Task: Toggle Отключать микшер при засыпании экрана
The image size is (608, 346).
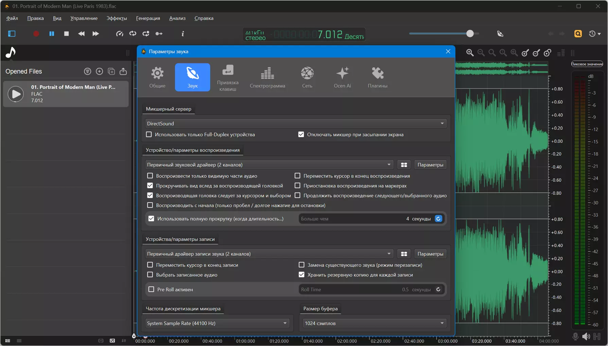Action: click(x=301, y=134)
